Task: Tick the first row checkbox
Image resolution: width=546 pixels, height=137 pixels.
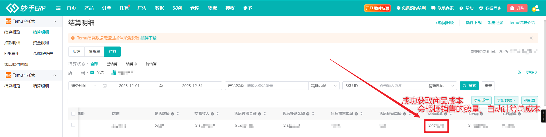Action: 73,125
